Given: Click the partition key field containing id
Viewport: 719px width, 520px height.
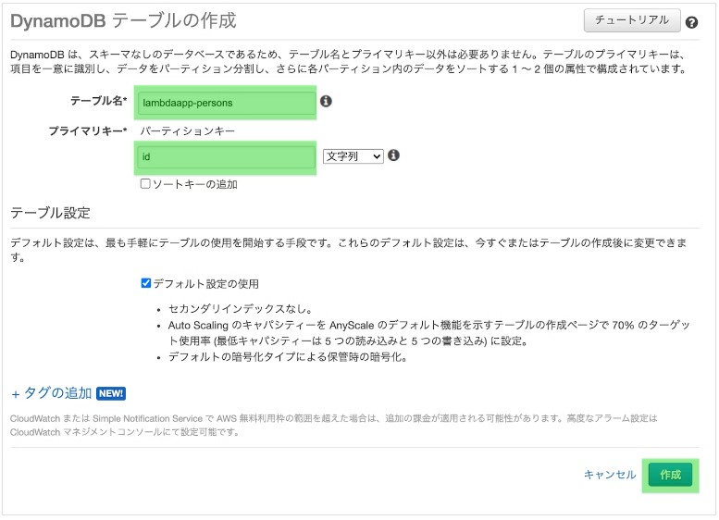Looking at the screenshot, I should click(225, 157).
